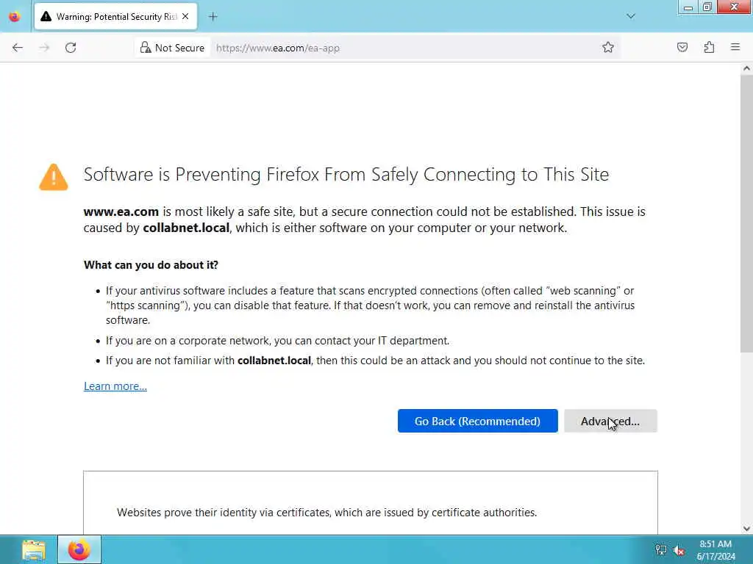This screenshot has width=753, height=564.
Task: Open the Learn more... link
Action: pyautogui.click(x=115, y=386)
